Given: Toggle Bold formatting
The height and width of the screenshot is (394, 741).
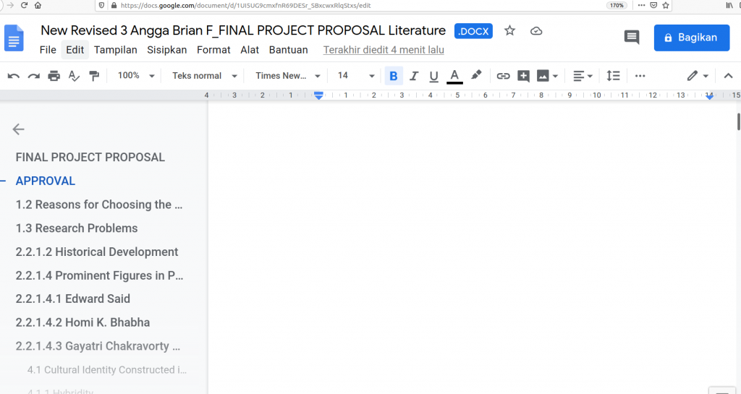Looking at the screenshot, I should (x=394, y=76).
